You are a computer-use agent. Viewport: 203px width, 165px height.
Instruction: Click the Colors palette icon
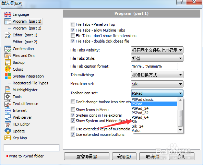click(8, 69)
